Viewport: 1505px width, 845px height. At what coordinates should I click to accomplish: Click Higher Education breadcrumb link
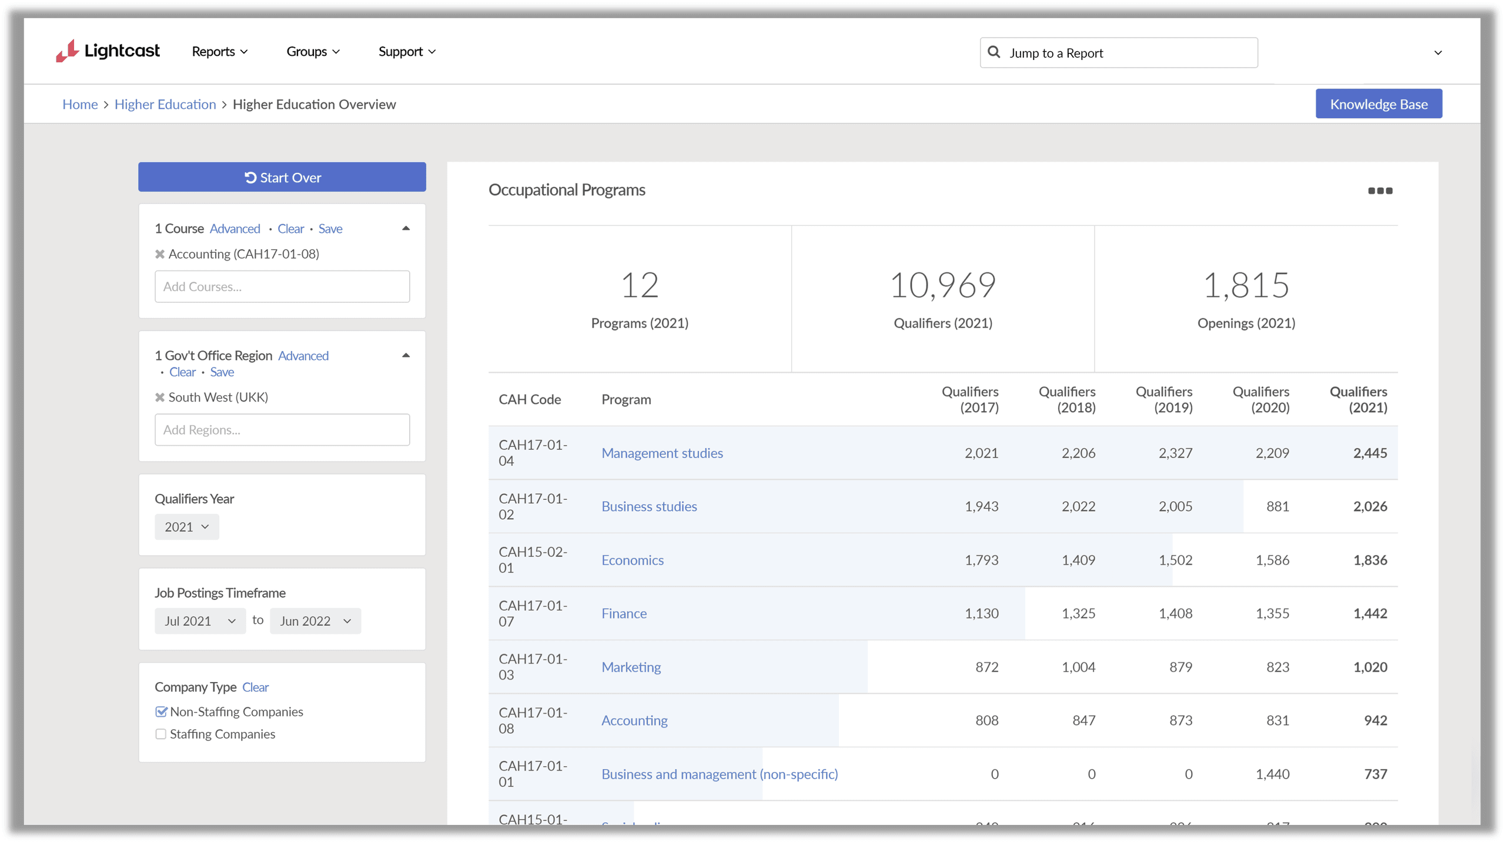click(x=165, y=104)
